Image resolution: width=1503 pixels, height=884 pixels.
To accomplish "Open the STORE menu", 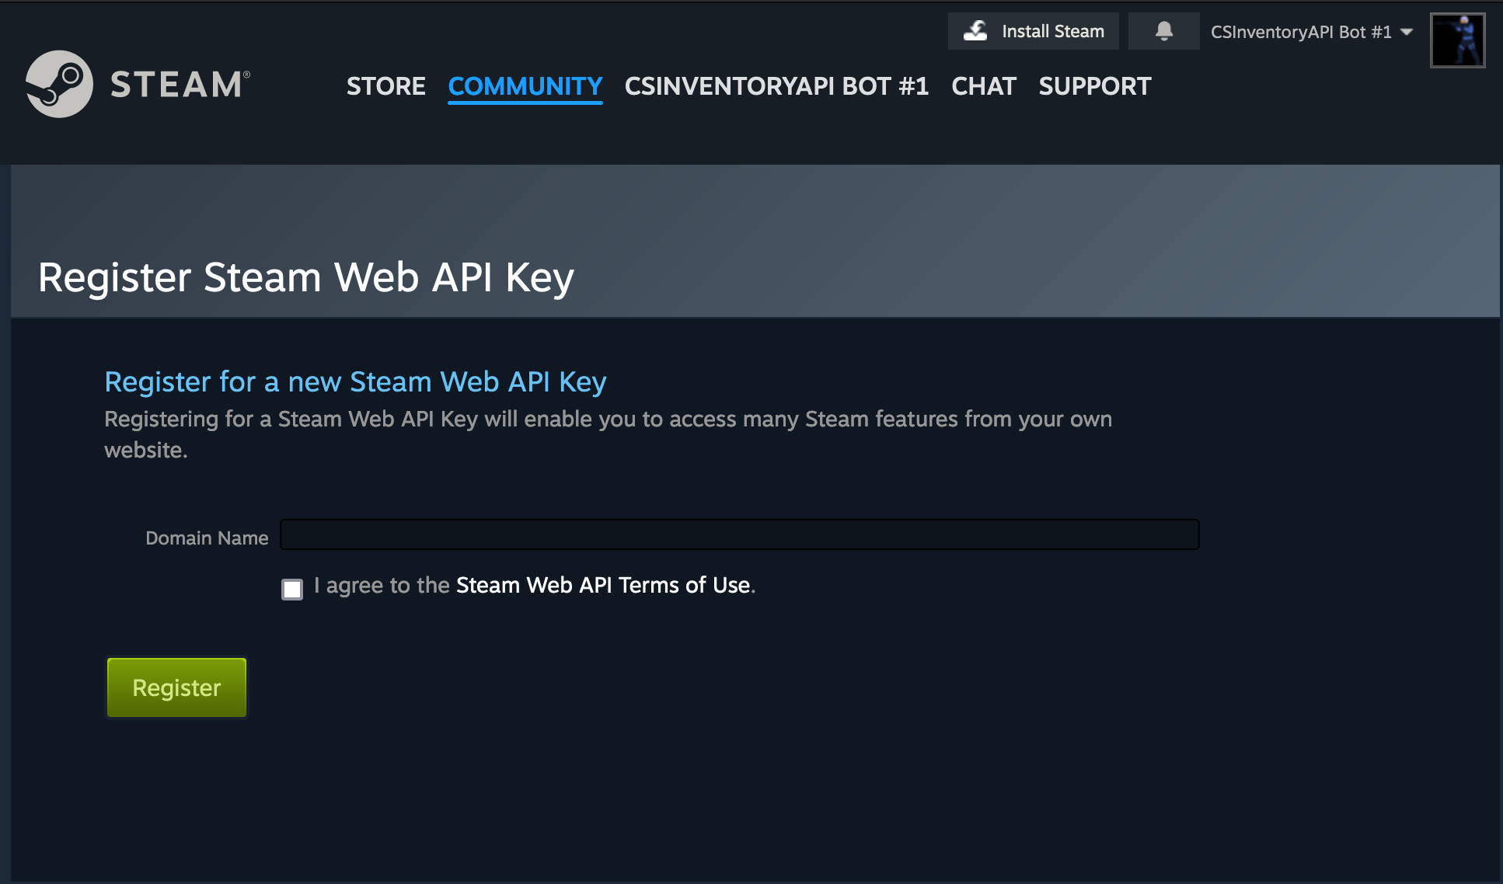I will pyautogui.click(x=385, y=86).
